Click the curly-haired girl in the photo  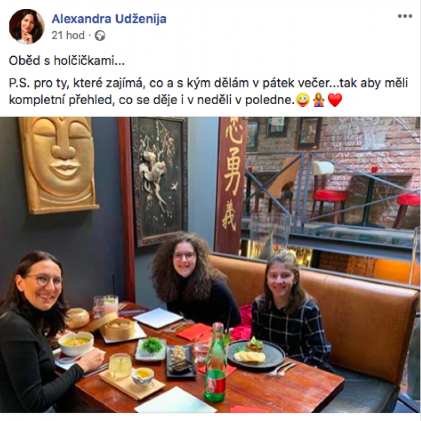click(x=192, y=279)
